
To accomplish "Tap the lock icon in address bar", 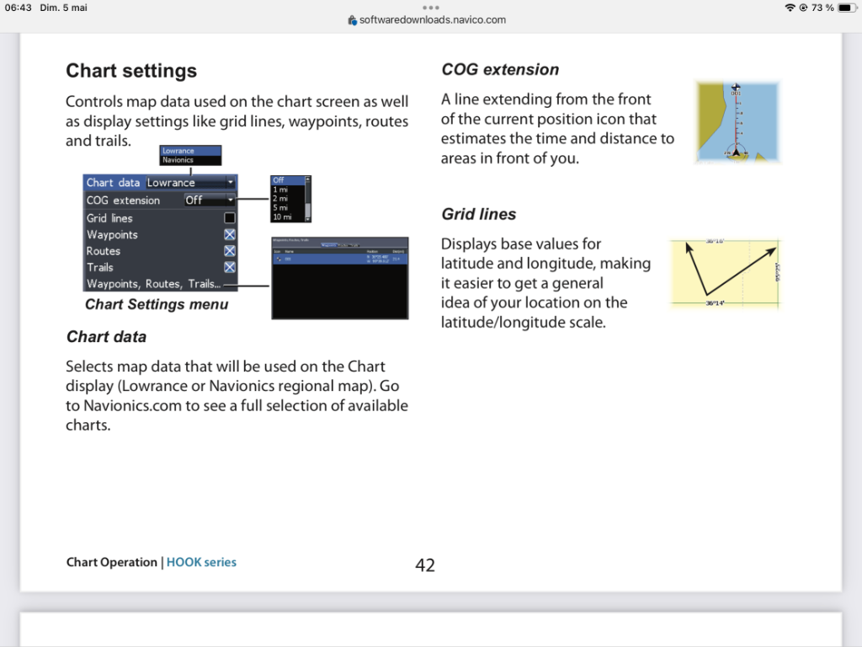I will click(353, 20).
